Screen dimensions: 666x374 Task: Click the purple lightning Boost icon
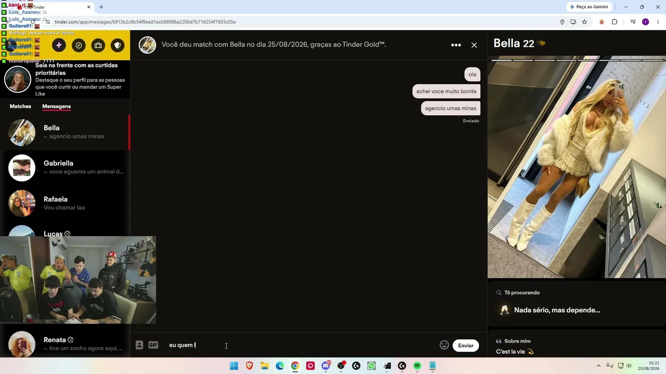pos(59,45)
